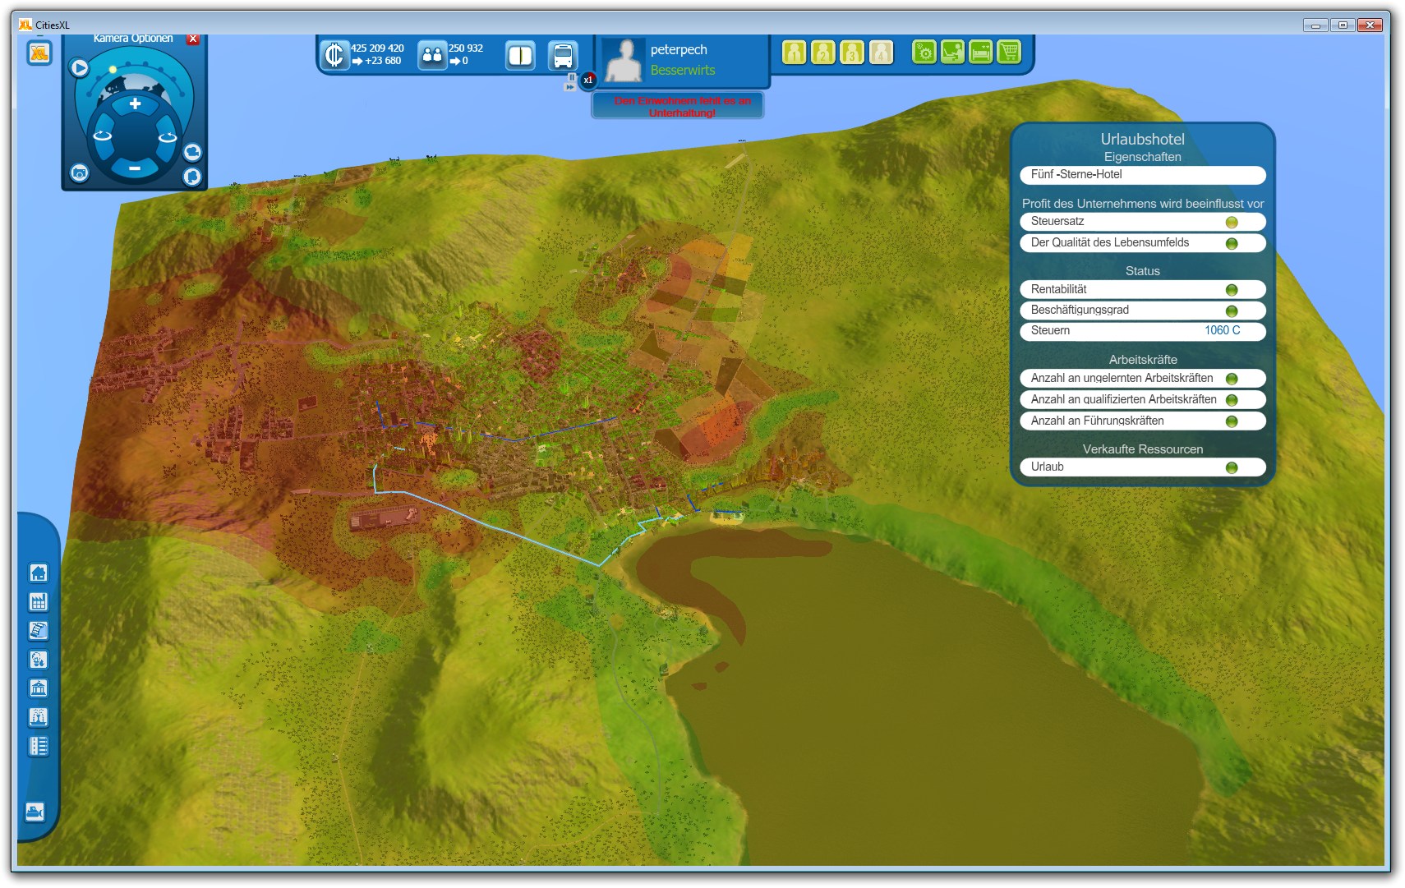This screenshot has height=888, width=1405.
Task: Click the bus transport icon in top bar
Action: (x=563, y=56)
